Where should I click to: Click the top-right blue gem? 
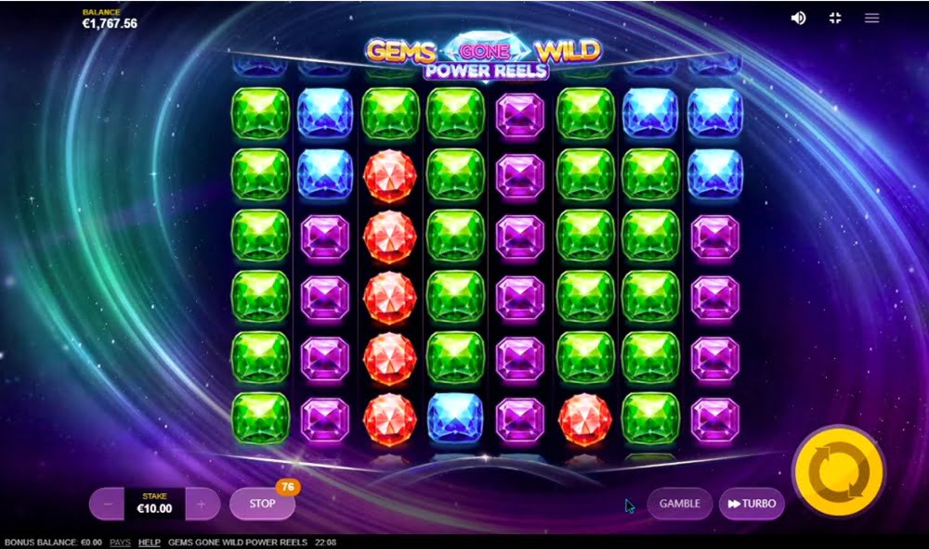click(715, 112)
